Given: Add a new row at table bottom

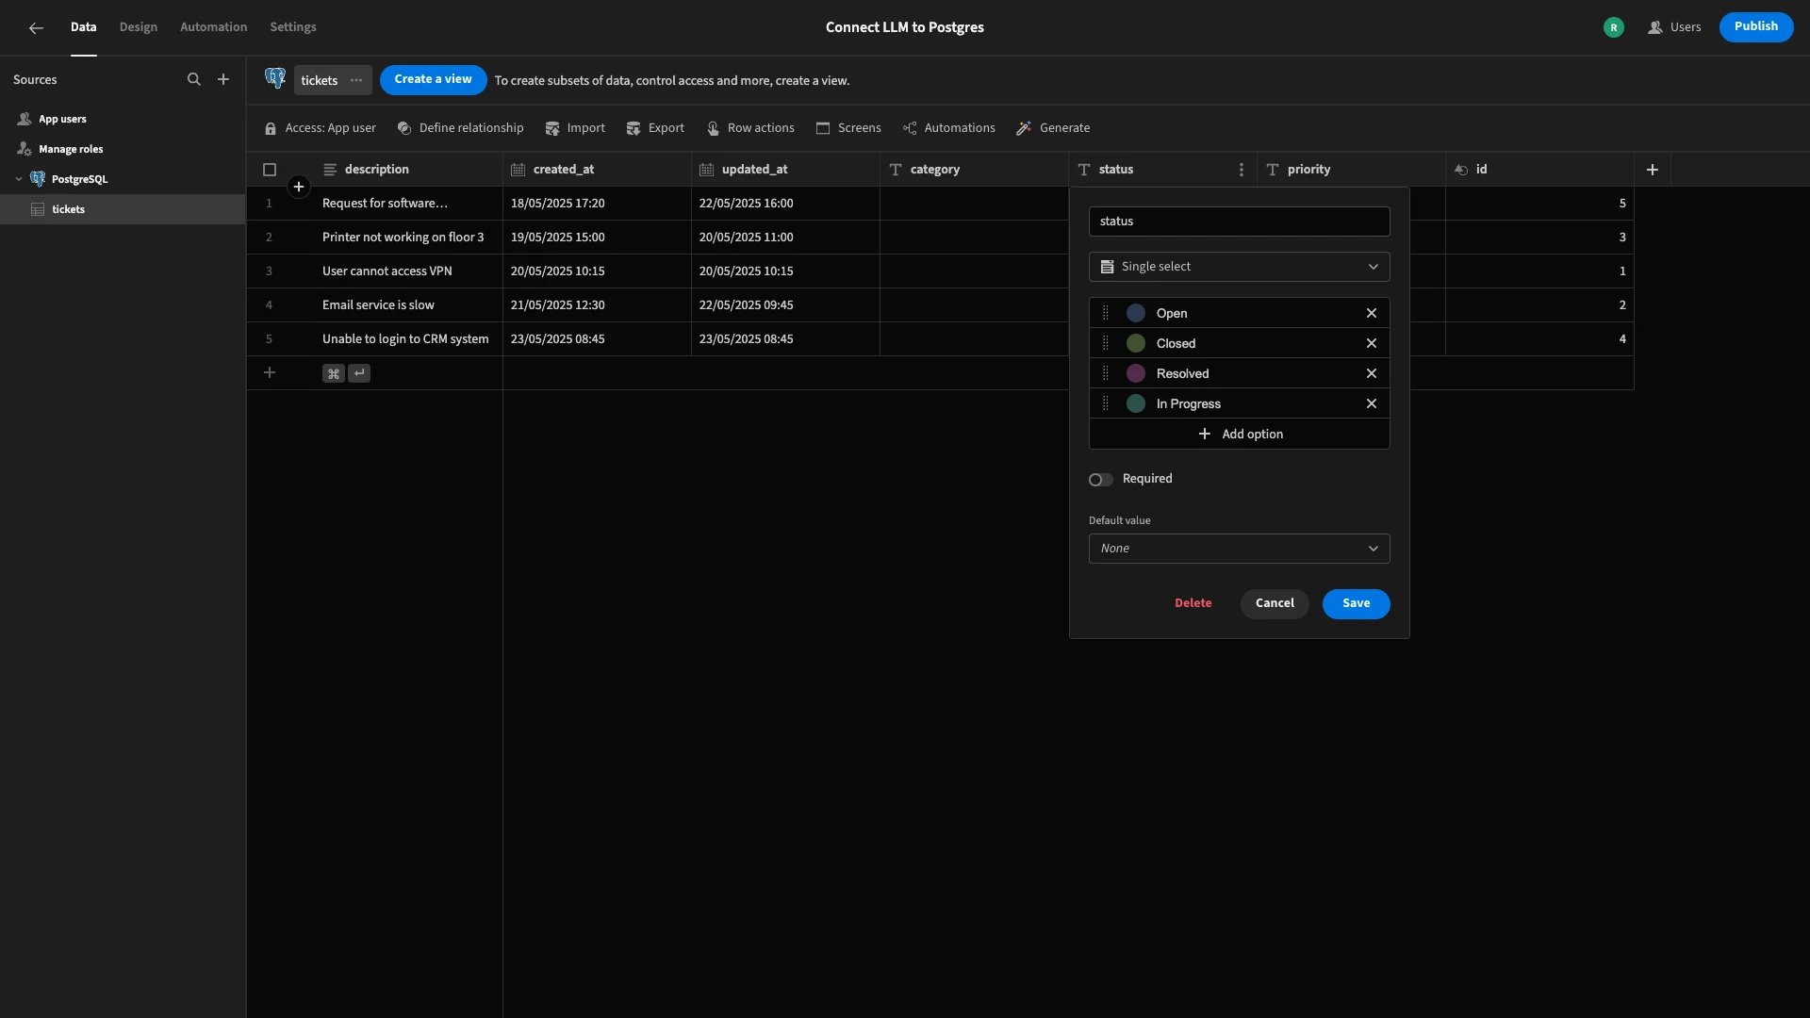Looking at the screenshot, I should tap(270, 373).
